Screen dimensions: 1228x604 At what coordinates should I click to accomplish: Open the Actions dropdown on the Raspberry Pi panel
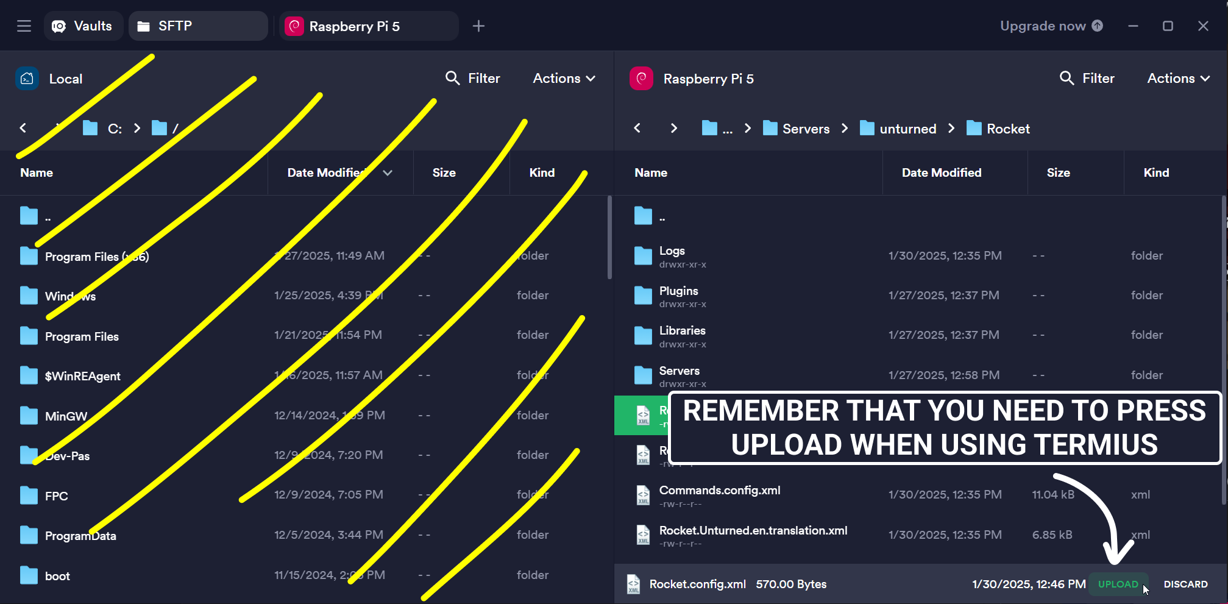(1176, 78)
